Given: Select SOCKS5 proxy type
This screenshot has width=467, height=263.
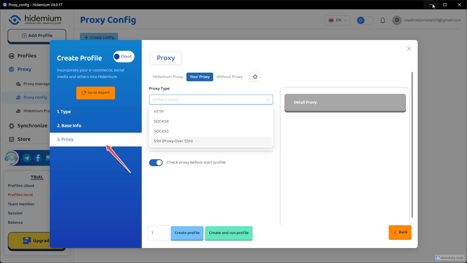Looking at the screenshot, I should [x=211, y=131].
